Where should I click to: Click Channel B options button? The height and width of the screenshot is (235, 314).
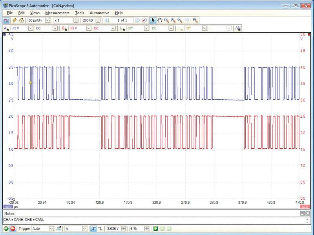pos(65,28)
